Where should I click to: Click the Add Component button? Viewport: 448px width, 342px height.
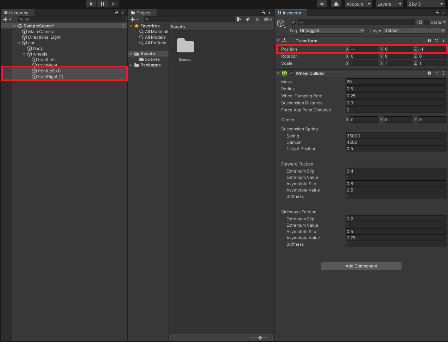361,266
